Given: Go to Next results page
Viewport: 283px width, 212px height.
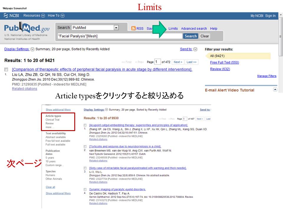Looking at the screenshot, I should [x=178, y=62].
